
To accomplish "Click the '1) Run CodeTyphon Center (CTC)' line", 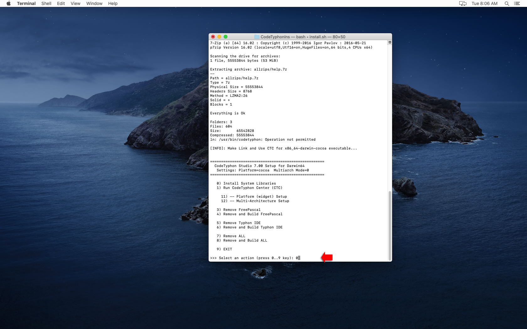I will click(x=249, y=188).
